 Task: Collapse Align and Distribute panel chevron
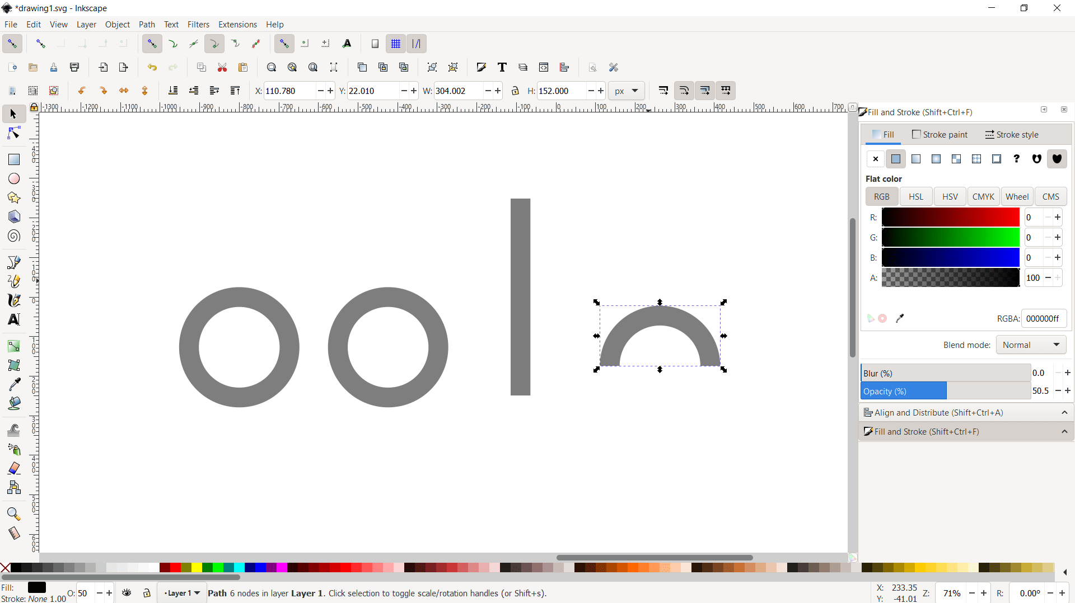[x=1064, y=413]
